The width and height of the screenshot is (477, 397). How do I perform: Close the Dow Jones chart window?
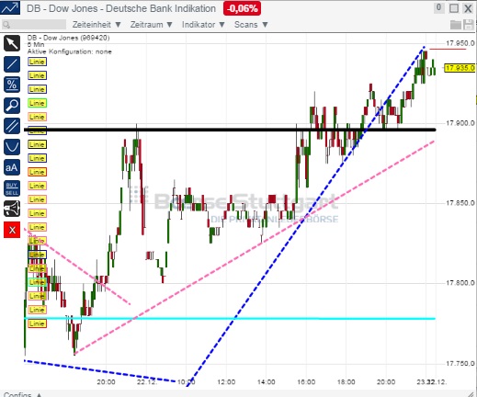click(468, 8)
